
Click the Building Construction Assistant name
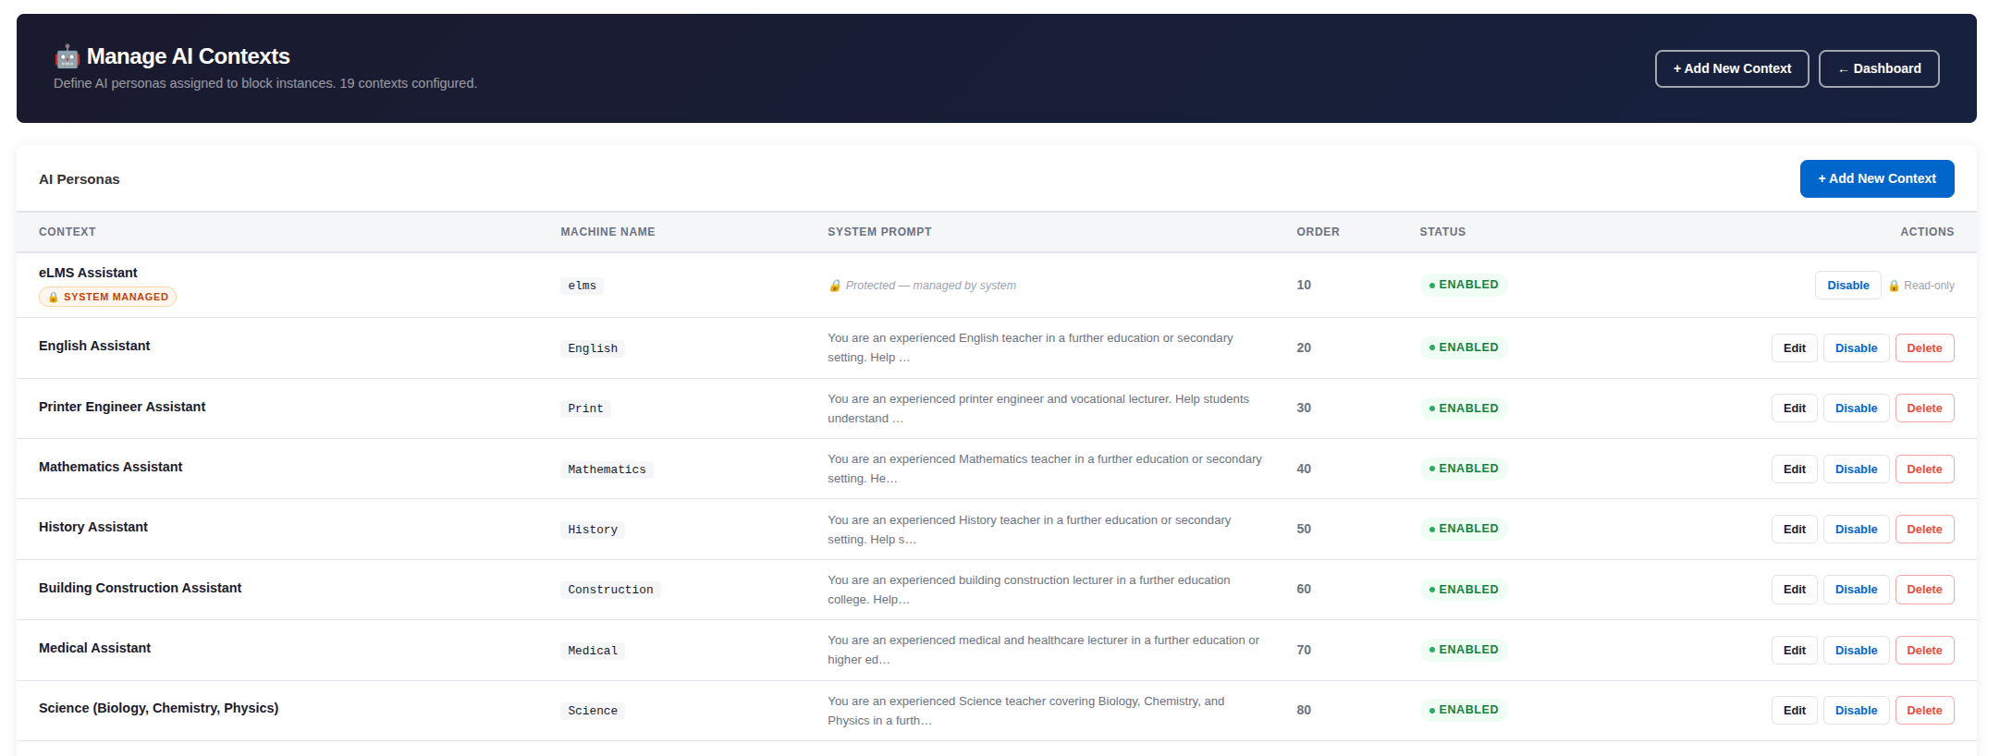(x=140, y=588)
